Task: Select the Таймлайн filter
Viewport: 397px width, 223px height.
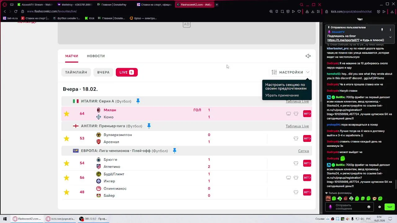Action: coord(76,72)
